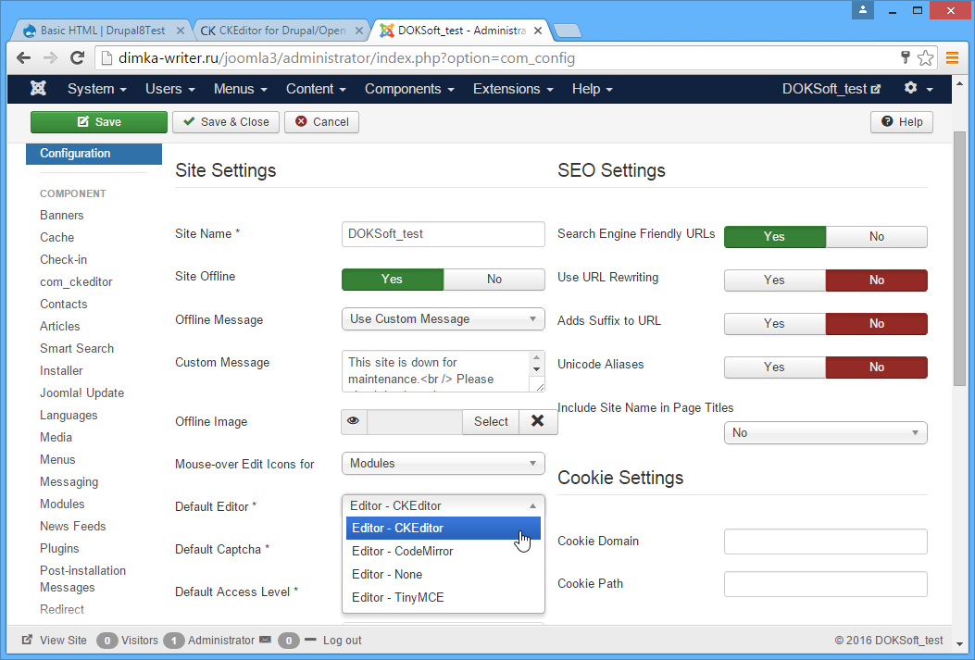Open the Offline Message dropdown
The width and height of the screenshot is (975, 660).
pyautogui.click(x=443, y=319)
